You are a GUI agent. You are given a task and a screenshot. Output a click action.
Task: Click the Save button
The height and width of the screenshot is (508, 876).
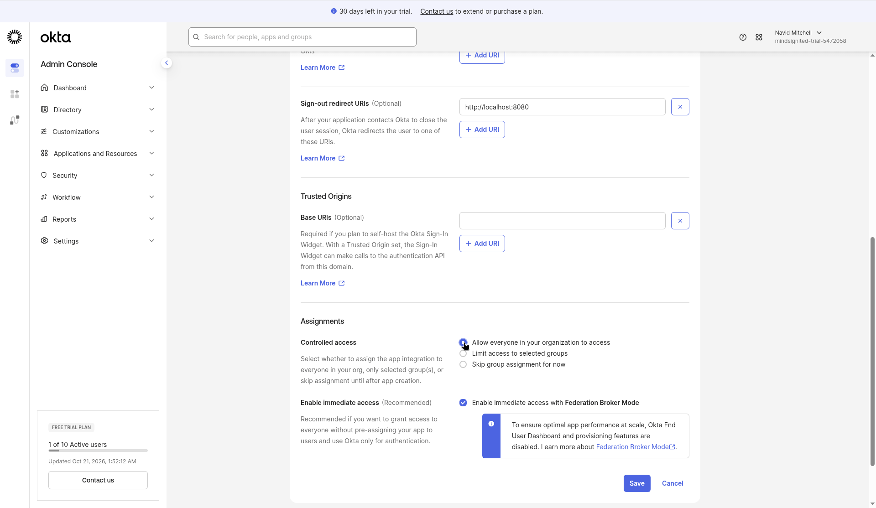point(637,483)
